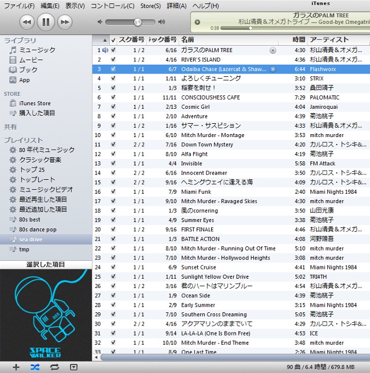Uncheck the Cosmic Girl track checkbox
Image resolution: width=370 pixels, height=373 pixels.
pyautogui.click(x=113, y=106)
